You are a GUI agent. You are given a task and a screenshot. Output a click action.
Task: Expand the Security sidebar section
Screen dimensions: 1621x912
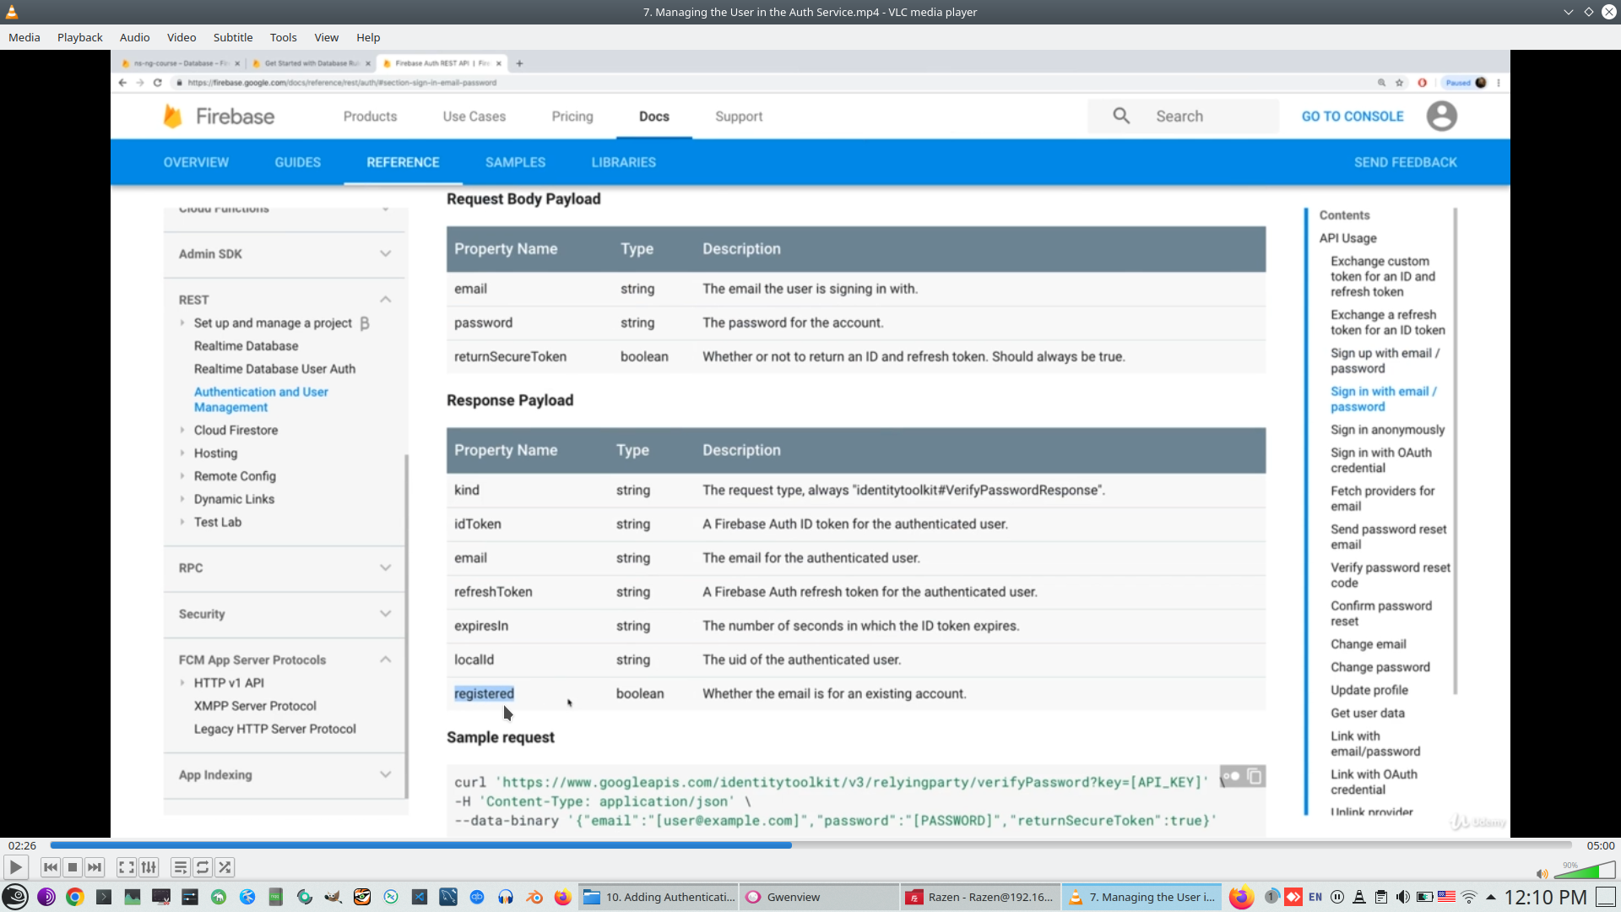(x=385, y=614)
